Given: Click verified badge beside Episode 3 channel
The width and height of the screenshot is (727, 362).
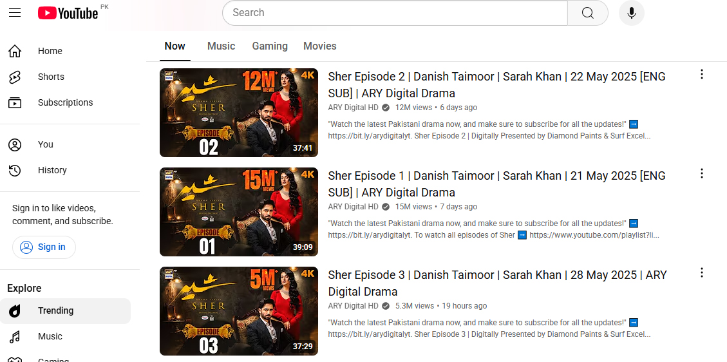Looking at the screenshot, I should (x=386, y=306).
